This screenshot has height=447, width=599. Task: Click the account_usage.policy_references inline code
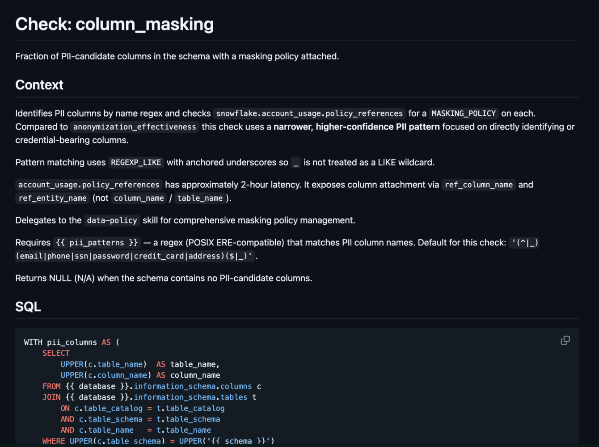pos(89,185)
